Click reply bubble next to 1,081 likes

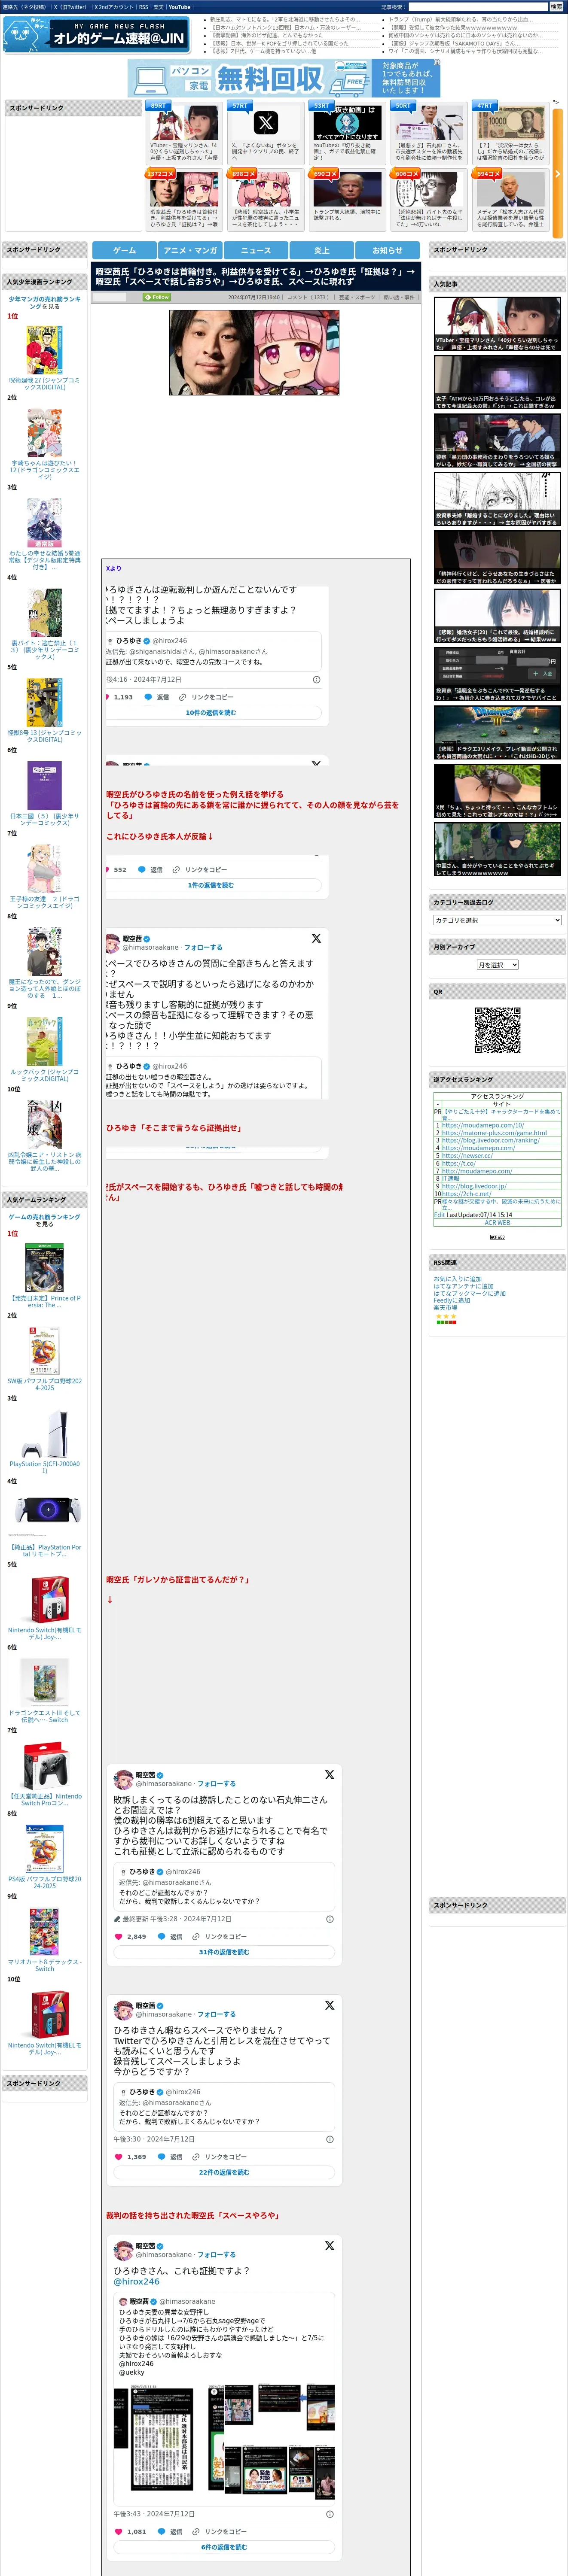coord(162,2532)
